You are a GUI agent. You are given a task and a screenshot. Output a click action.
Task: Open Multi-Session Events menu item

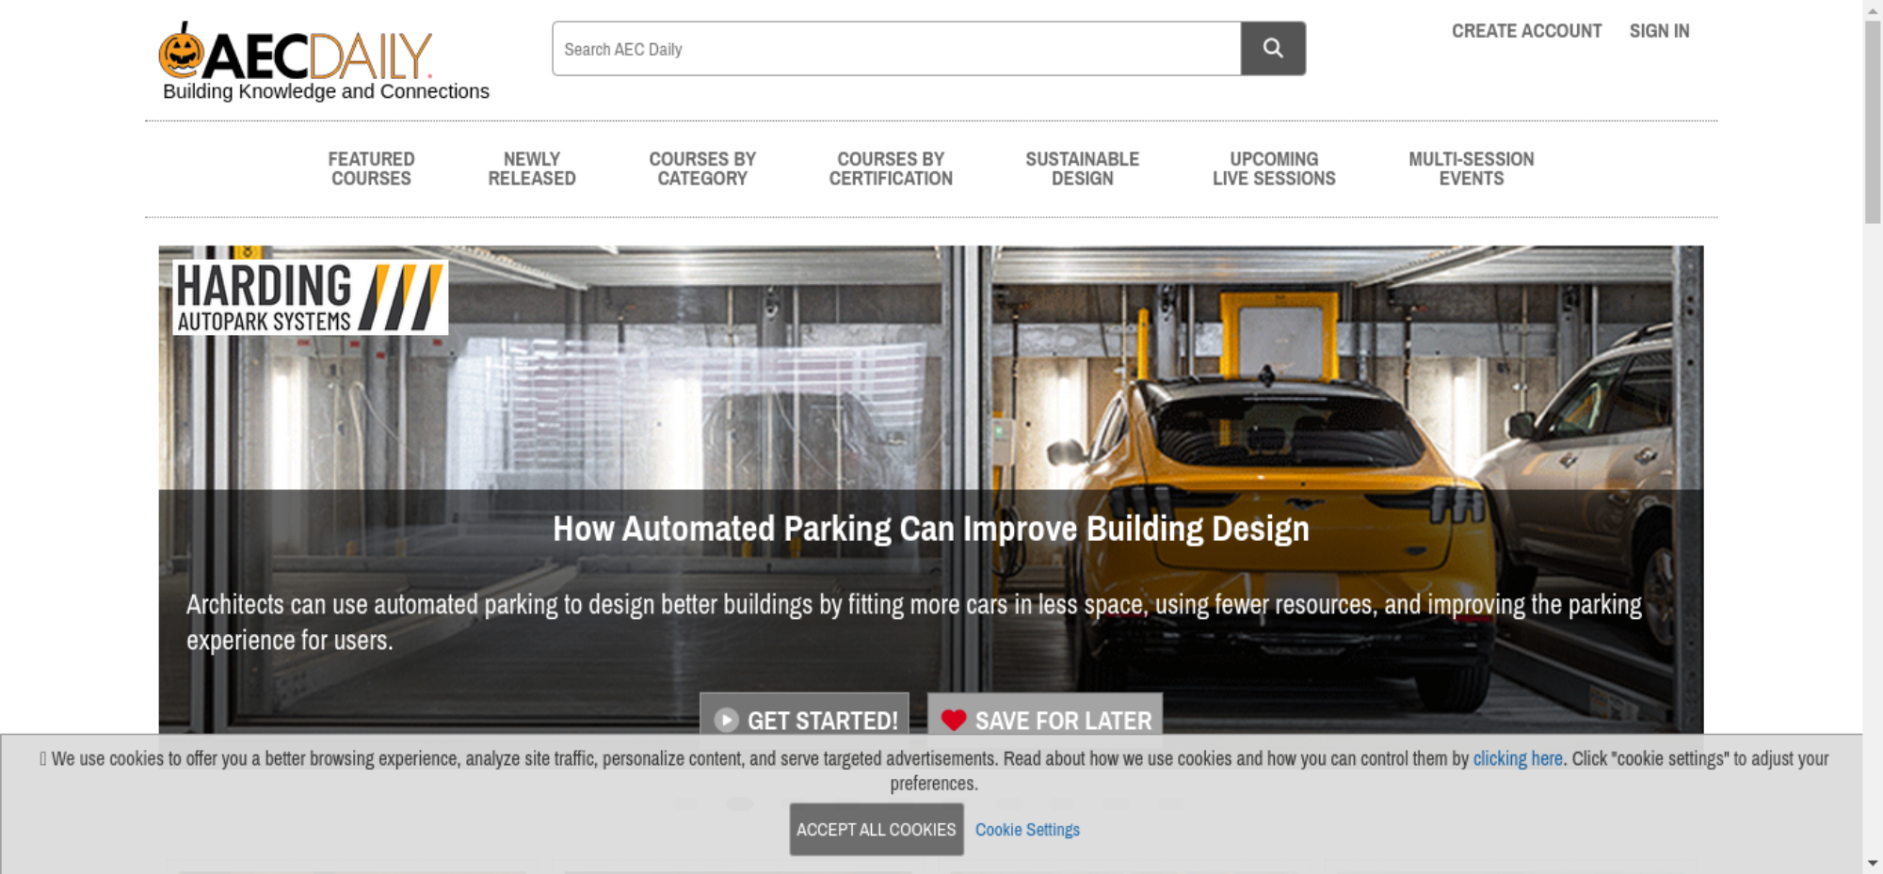pyautogui.click(x=1471, y=169)
